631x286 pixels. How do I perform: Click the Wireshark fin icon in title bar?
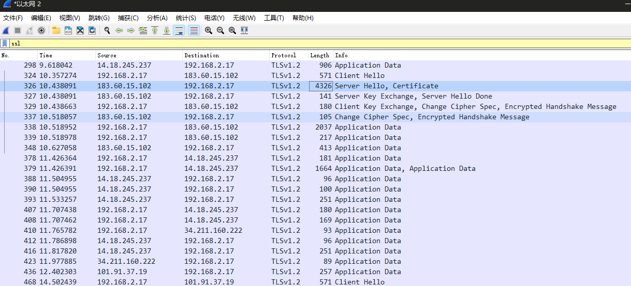pyautogui.click(x=6, y=4)
